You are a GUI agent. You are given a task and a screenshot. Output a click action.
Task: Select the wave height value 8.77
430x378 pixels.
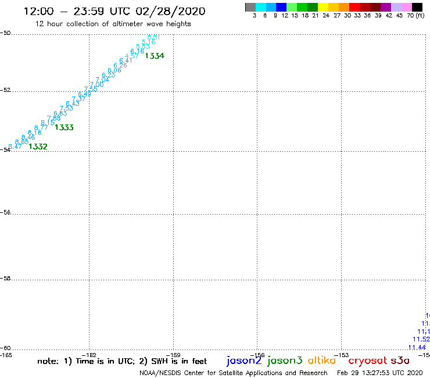click(x=41, y=127)
